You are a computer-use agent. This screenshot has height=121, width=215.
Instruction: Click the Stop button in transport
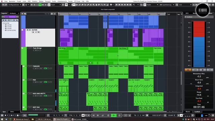(x=108, y=115)
